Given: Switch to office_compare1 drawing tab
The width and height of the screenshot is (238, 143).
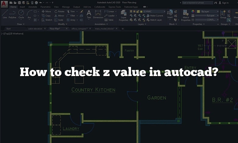Looking at the screenshot, I should coord(79,29).
